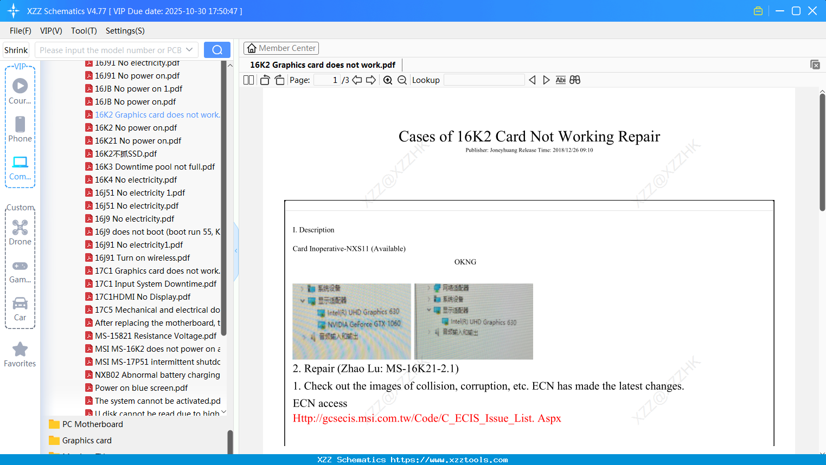826x465 pixels.
Task: Click the xzztools.com link in status bar
Action: pos(449,460)
